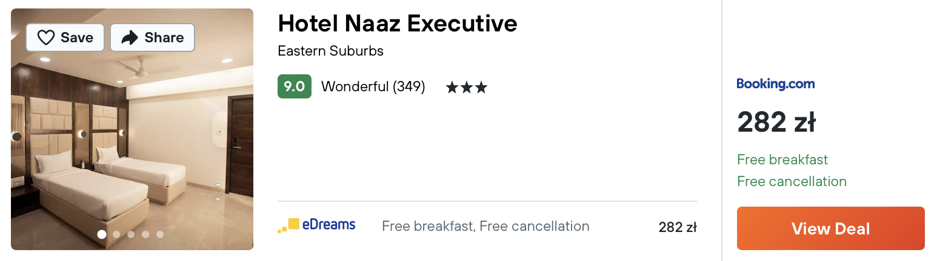Image resolution: width=937 pixels, height=261 pixels.
Task: Share this hotel listing
Action: [152, 37]
